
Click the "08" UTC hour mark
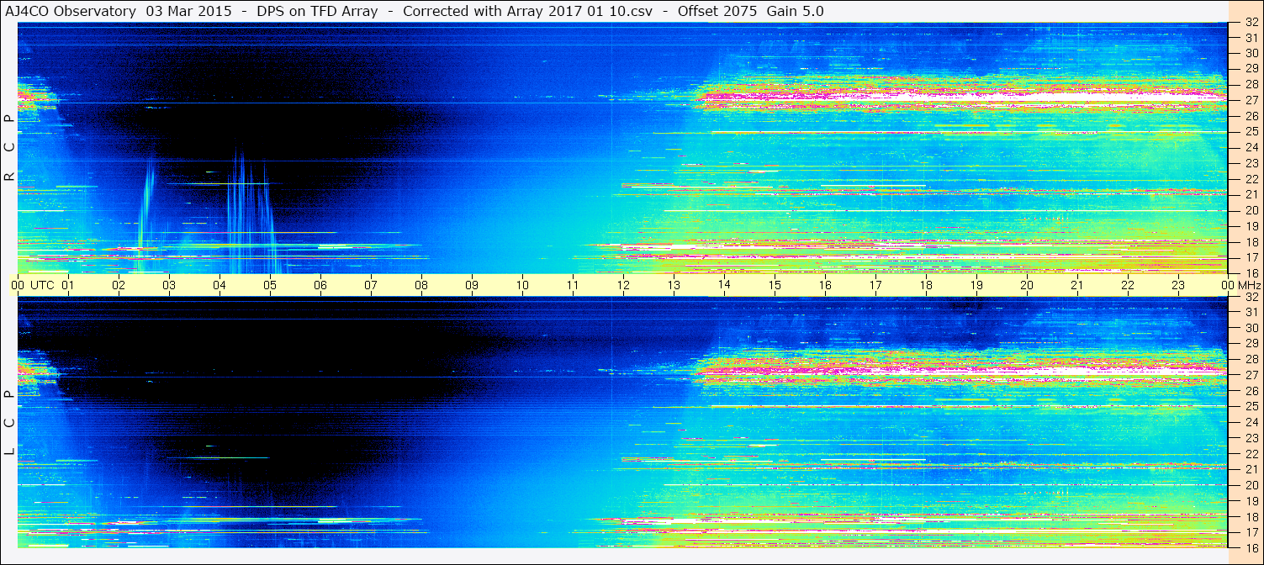[421, 285]
